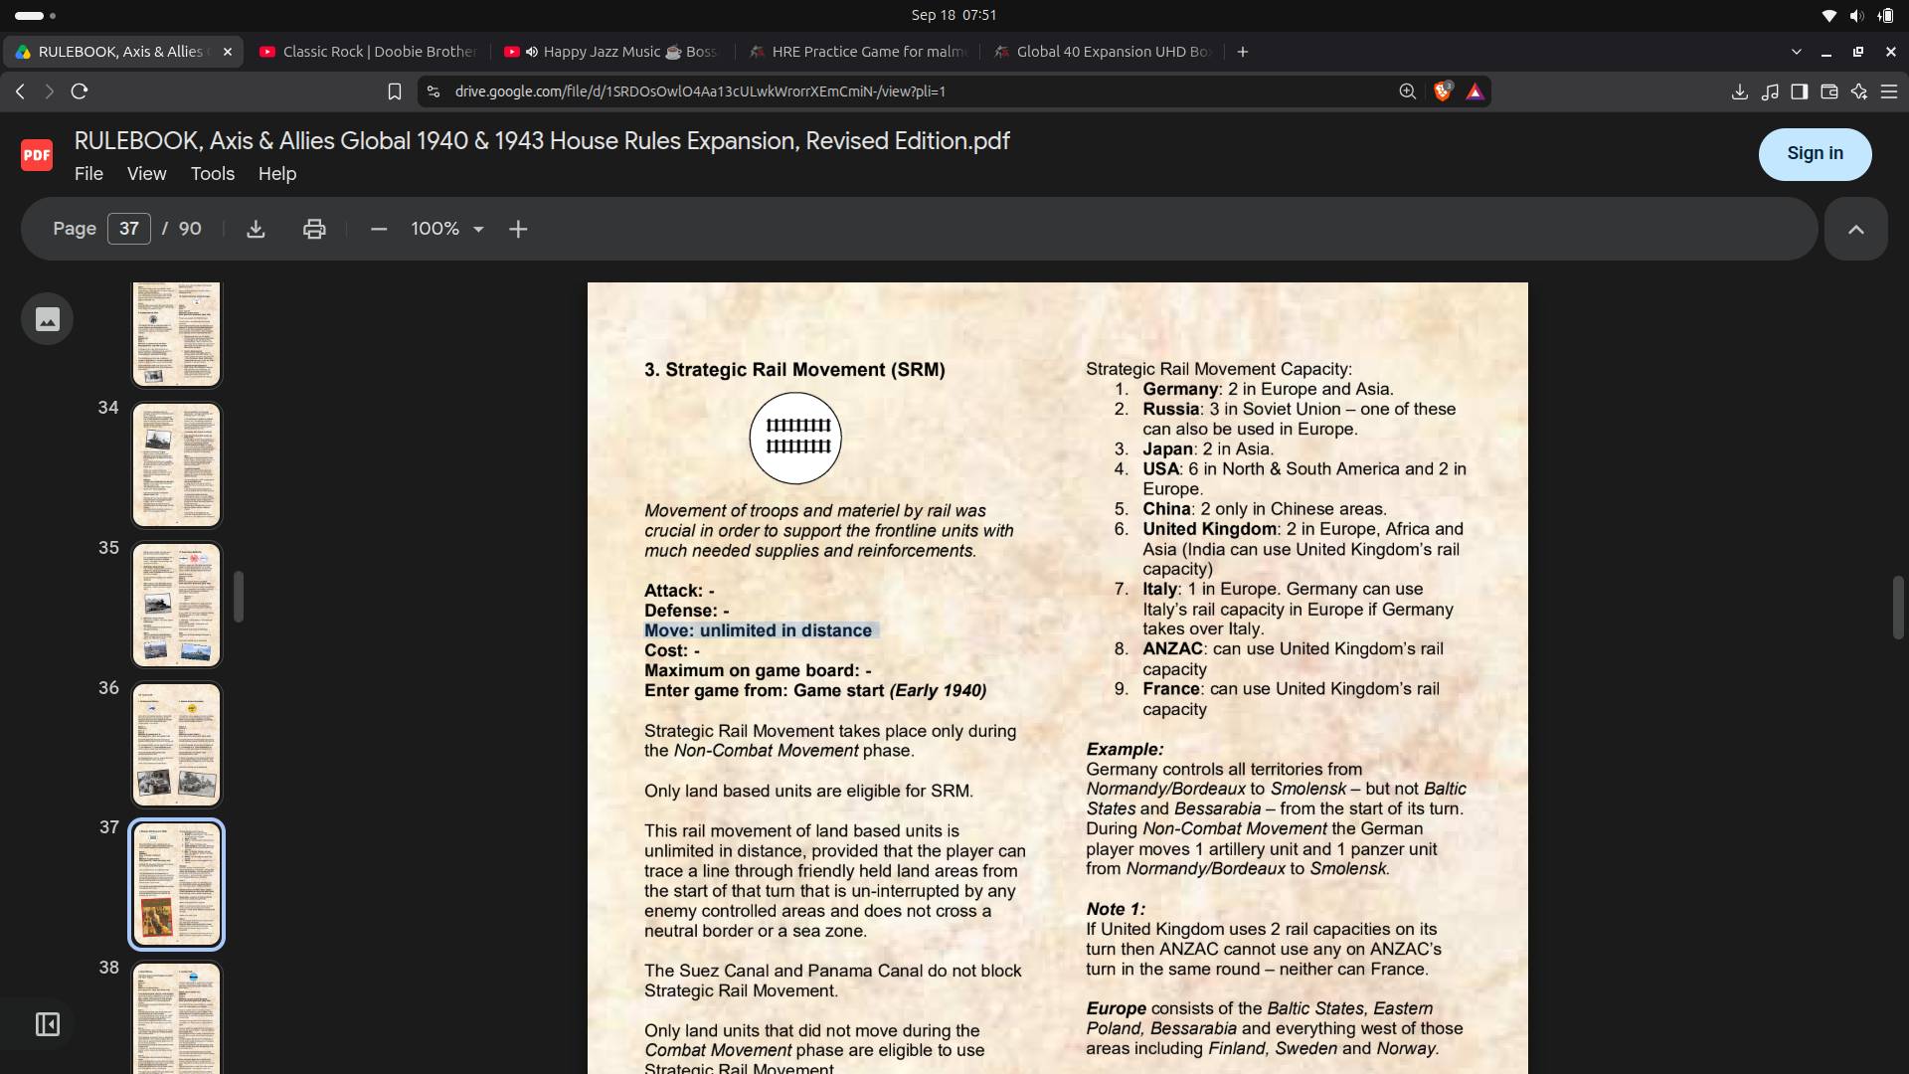This screenshot has width=1909, height=1074.
Task: Select the page 36 thumbnail
Action: tap(177, 745)
